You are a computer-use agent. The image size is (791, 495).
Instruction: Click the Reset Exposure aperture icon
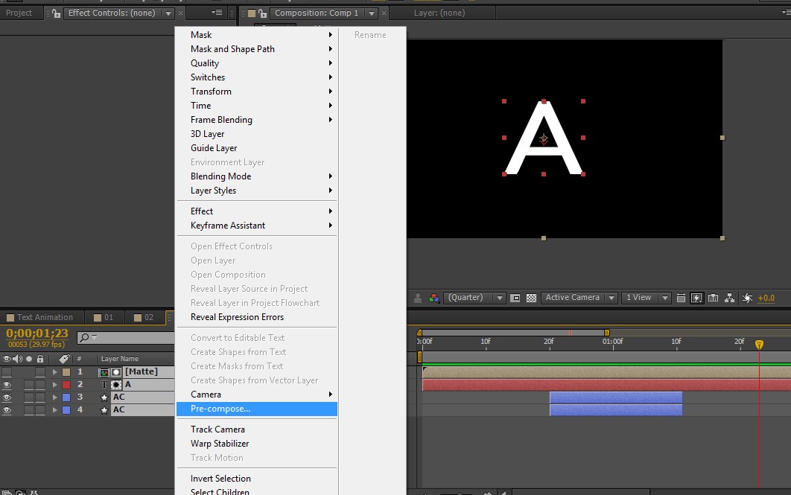(x=748, y=298)
